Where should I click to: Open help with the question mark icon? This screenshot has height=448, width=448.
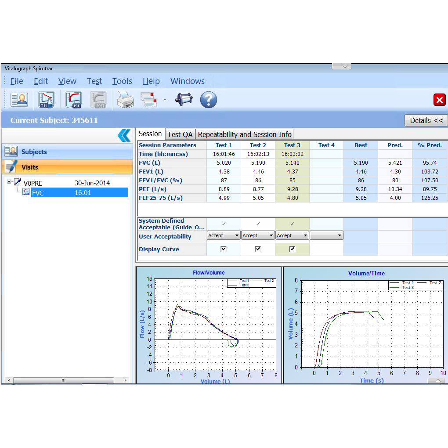pyautogui.click(x=209, y=100)
